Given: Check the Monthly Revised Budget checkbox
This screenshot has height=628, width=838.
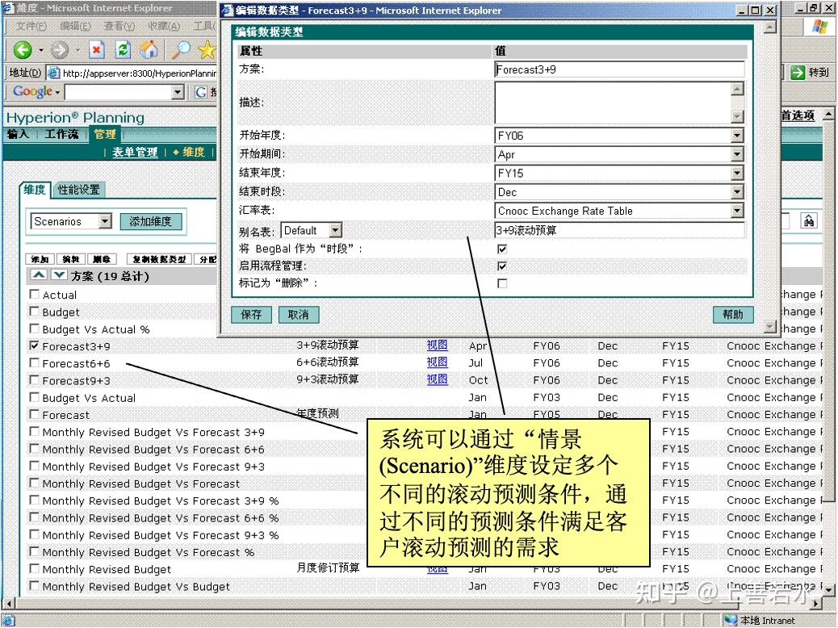Looking at the screenshot, I should click(x=34, y=568).
